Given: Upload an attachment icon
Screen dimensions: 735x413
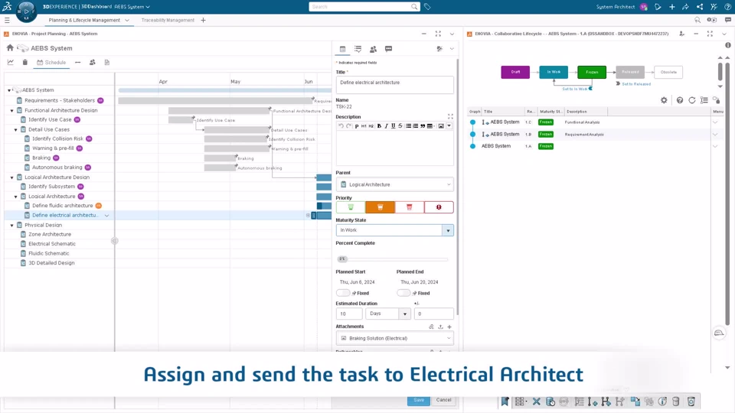Looking at the screenshot, I should point(441,327).
